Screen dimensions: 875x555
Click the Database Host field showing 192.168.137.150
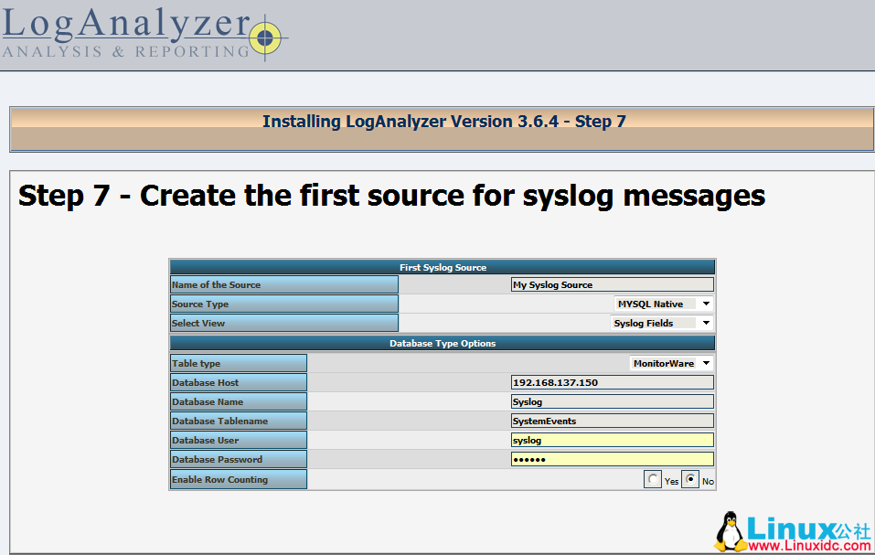pyautogui.click(x=612, y=382)
